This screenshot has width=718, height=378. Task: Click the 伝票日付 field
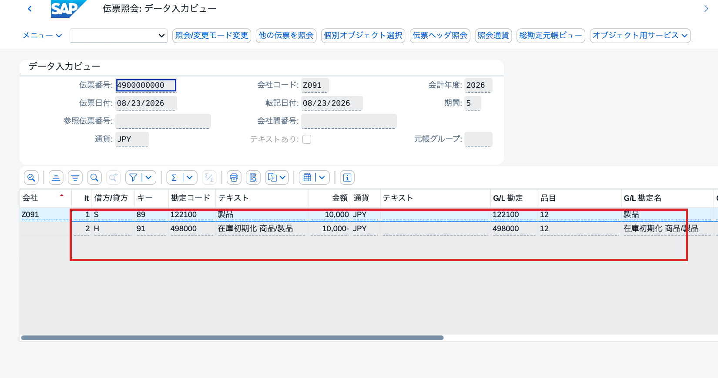tap(146, 103)
